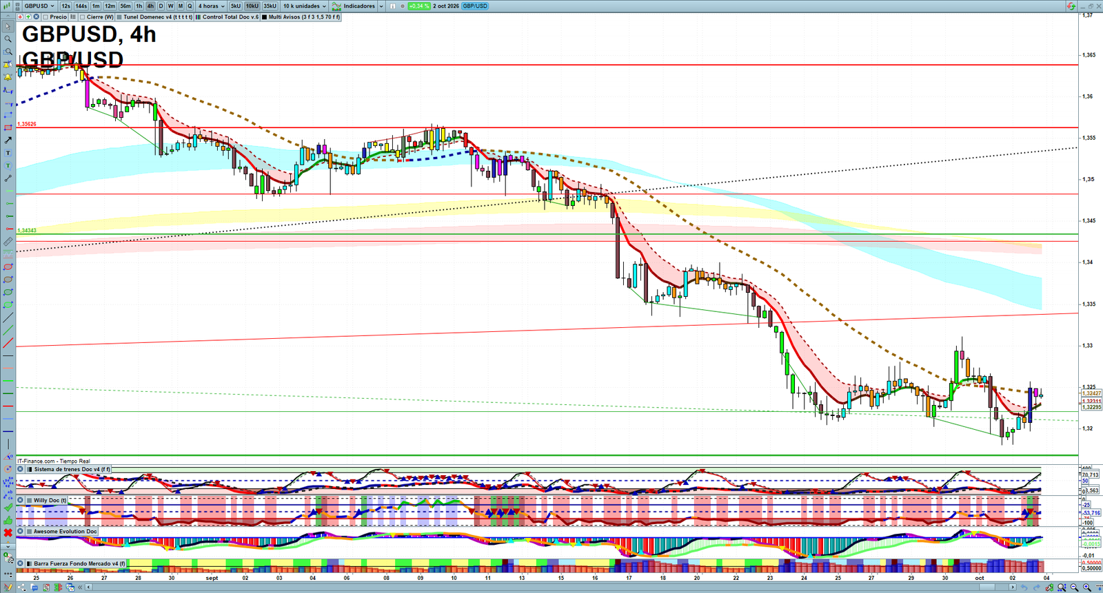Click the Sistema de trenes color swatch

coord(30,470)
